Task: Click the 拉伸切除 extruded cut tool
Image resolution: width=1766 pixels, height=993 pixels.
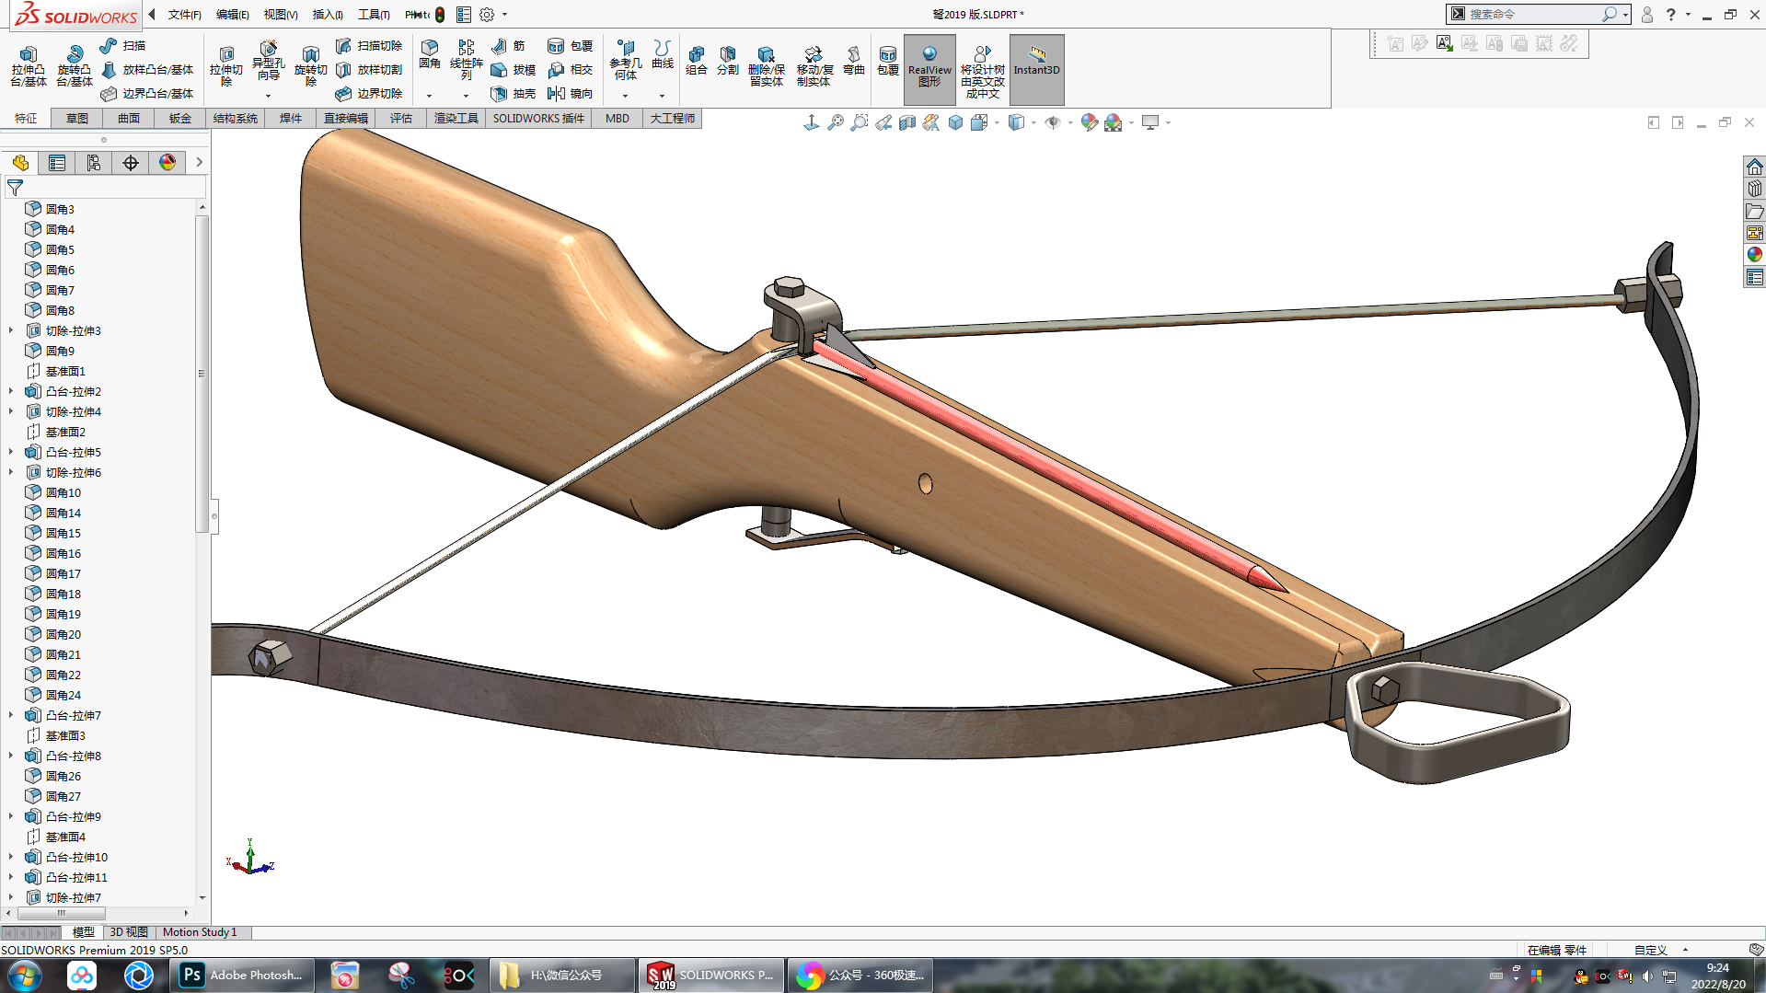Action: click(226, 66)
